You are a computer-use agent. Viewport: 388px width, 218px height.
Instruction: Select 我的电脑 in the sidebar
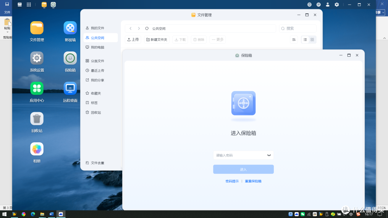coord(101,47)
